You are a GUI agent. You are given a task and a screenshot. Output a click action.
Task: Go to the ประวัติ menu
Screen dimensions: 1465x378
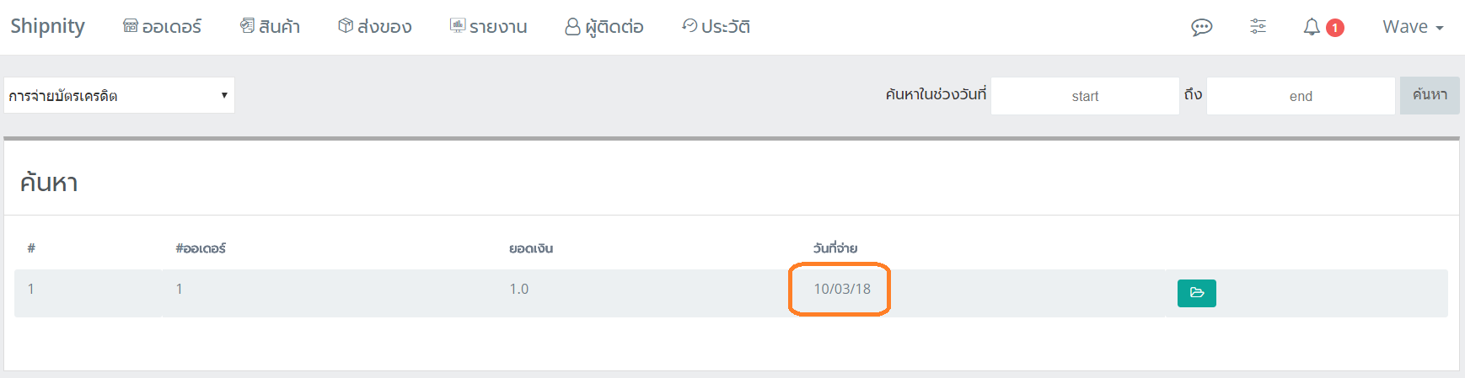(716, 27)
